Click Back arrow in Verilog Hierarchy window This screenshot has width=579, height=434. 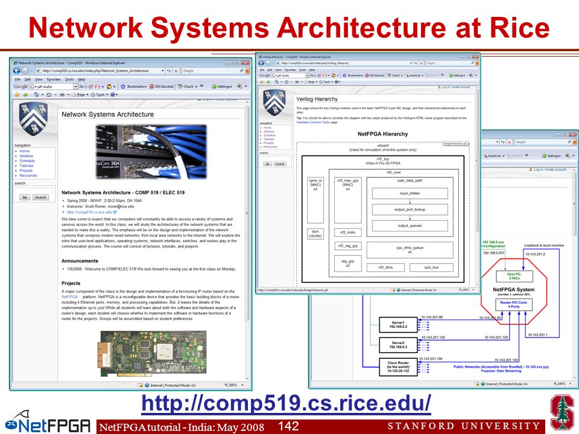[x=262, y=63]
